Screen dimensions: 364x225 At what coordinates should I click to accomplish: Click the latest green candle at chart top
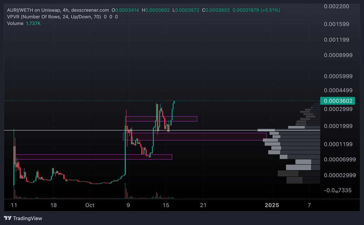click(174, 102)
